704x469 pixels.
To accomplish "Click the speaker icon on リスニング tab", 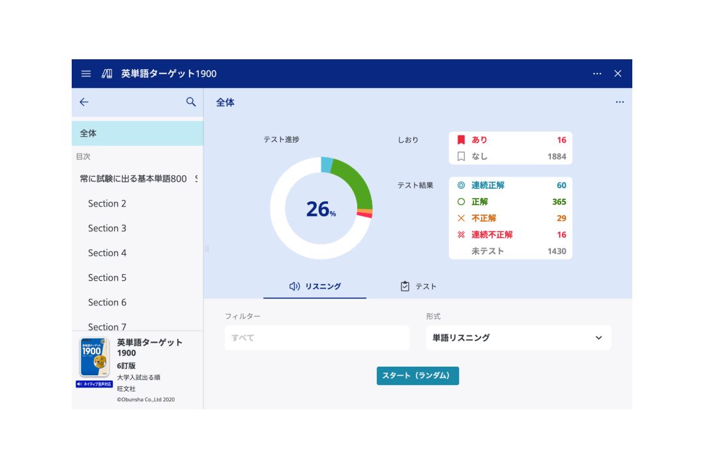I will point(295,287).
